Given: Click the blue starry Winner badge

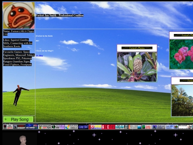Looking at the screenshot, I should [x=32, y=127].
